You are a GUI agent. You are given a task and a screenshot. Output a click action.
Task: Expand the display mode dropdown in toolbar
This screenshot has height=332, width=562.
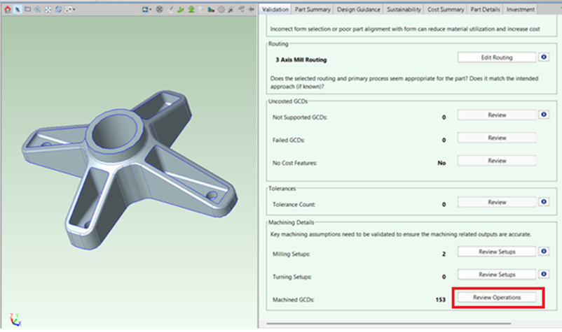click(73, 10)
